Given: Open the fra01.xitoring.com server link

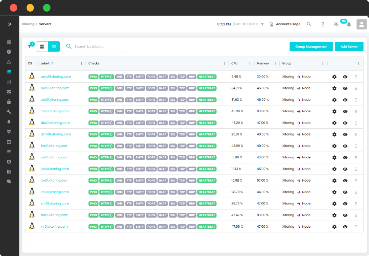Looking at the screenshot, I should point(54,146).
